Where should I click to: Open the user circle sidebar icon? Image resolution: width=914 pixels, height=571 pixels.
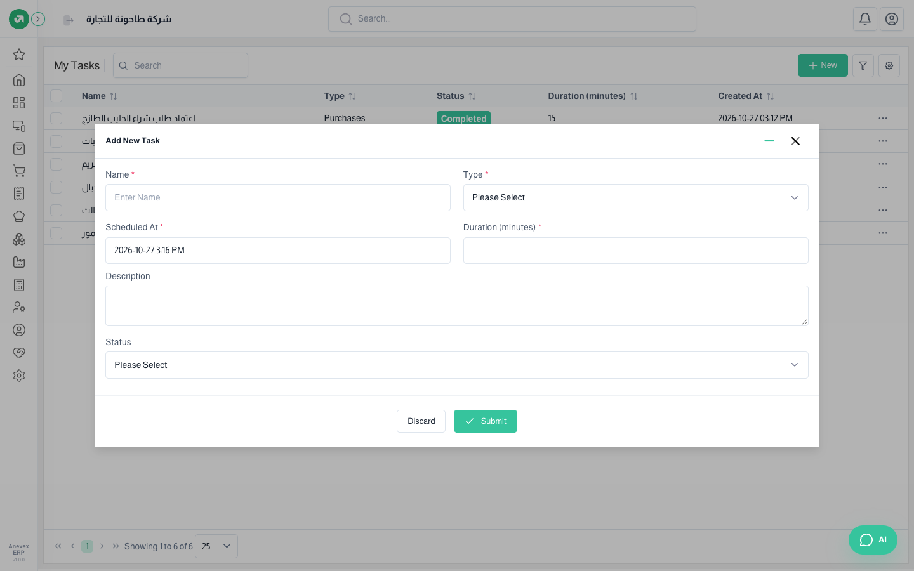coord(19,330)
